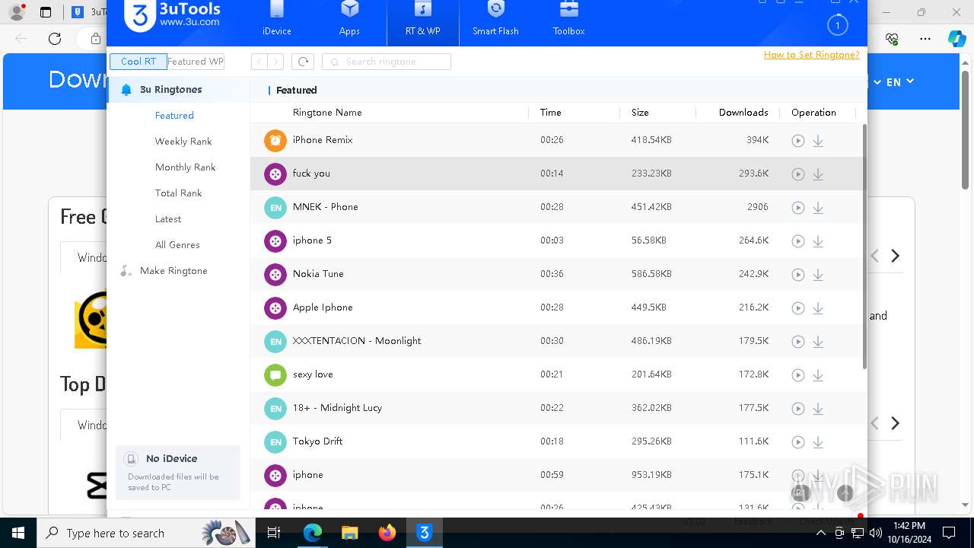Play the MNEK - Phone ringtone

tap(797, 208)
